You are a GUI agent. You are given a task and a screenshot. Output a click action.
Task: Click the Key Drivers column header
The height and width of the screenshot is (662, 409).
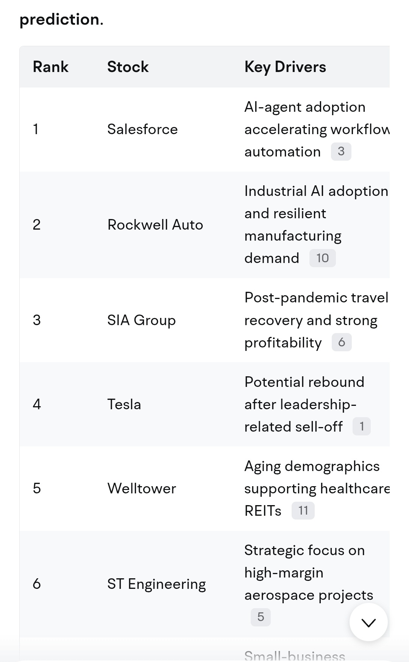pyautogui.click(x=285, y=67)
